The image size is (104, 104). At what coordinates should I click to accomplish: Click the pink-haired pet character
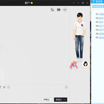click(x=74, y=65)
